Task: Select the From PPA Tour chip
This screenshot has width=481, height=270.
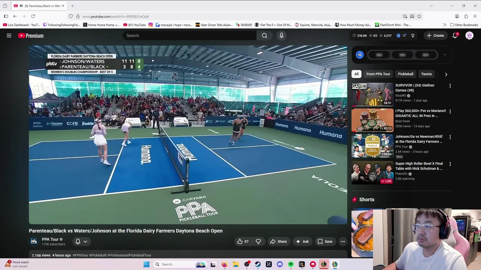Action: pos(378,74)
